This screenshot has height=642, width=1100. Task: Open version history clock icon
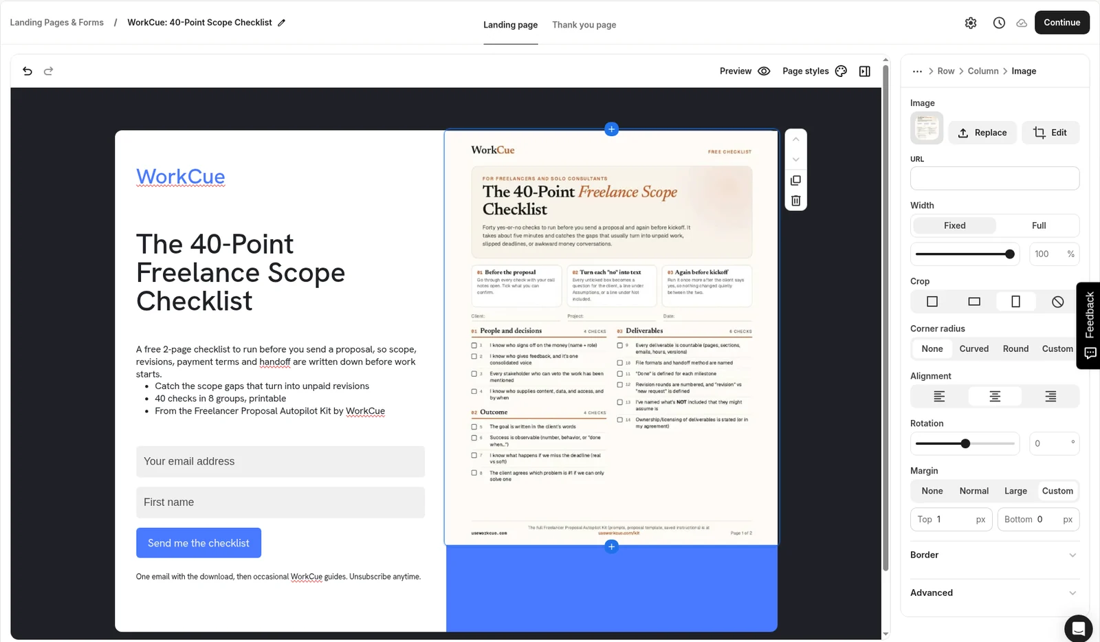(999, 23)
